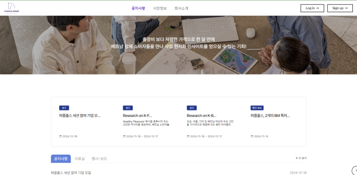Click the 공고 badge on Research on K-B card
The image size is (357, 175).
(x=192, y=108)
